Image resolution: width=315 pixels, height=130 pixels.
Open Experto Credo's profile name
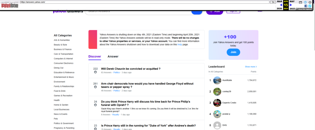[x=229, y=103]
